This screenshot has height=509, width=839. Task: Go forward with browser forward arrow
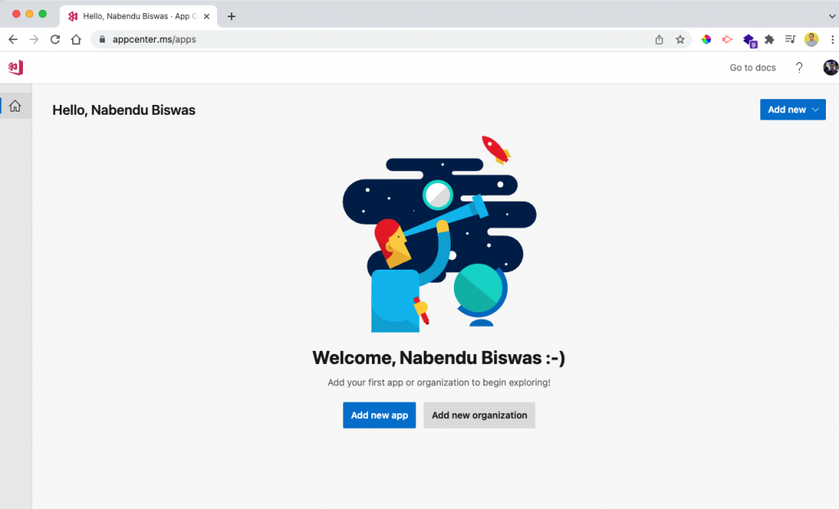click(x=34, y=39)
